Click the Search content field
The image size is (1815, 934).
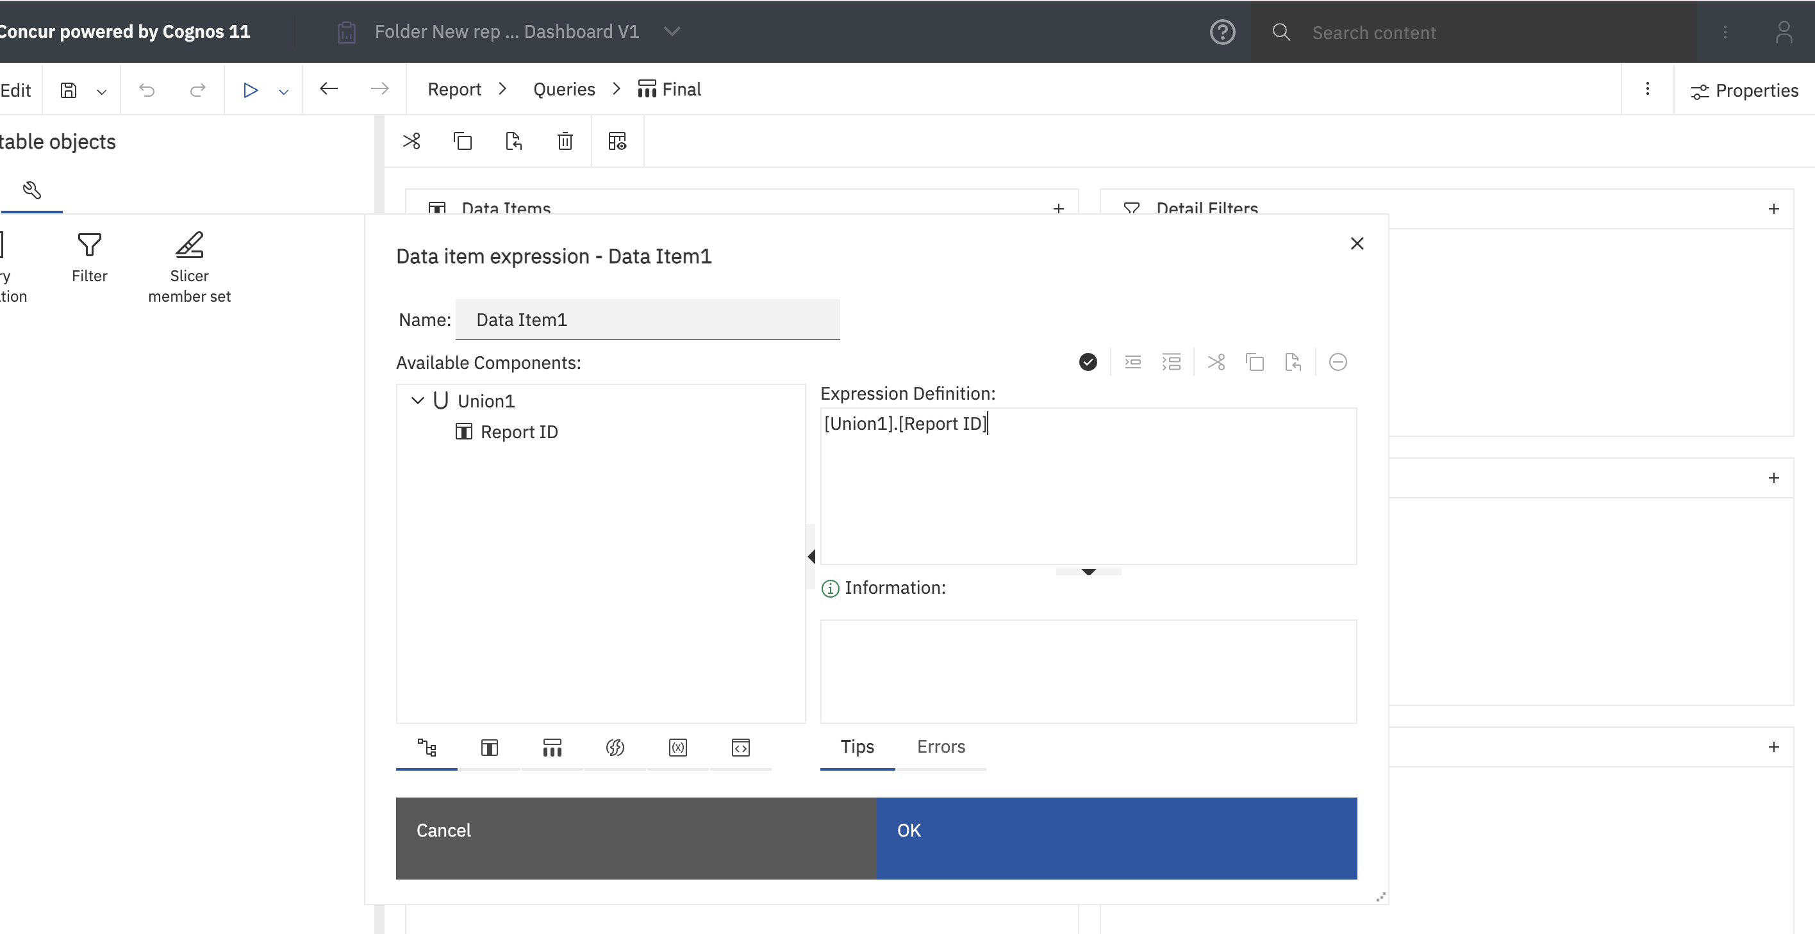click(1475, 33)
